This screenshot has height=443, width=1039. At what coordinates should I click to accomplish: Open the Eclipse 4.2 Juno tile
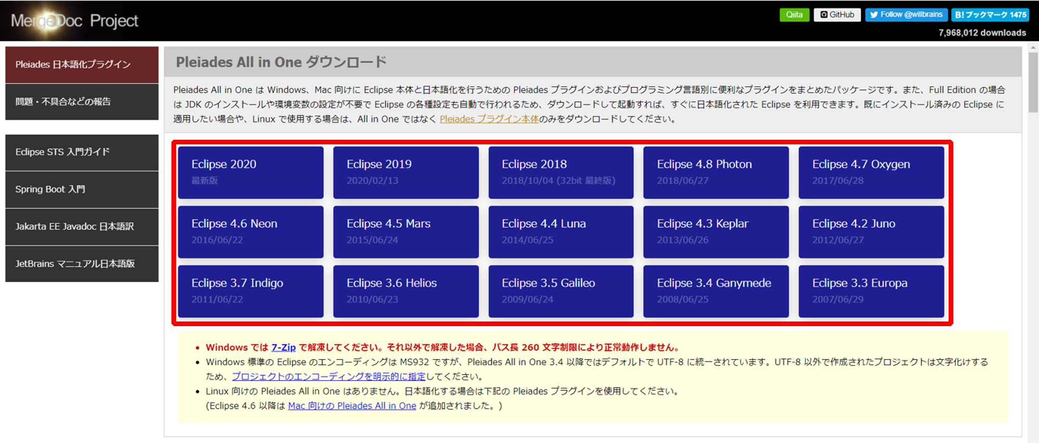coord(871,232)
